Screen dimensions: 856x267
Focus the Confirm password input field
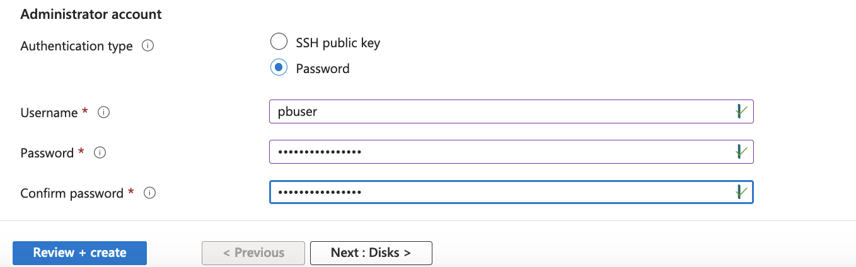tap(498, 192)
